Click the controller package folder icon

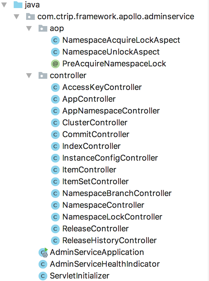pyautogui.click(x=43, y=76)
